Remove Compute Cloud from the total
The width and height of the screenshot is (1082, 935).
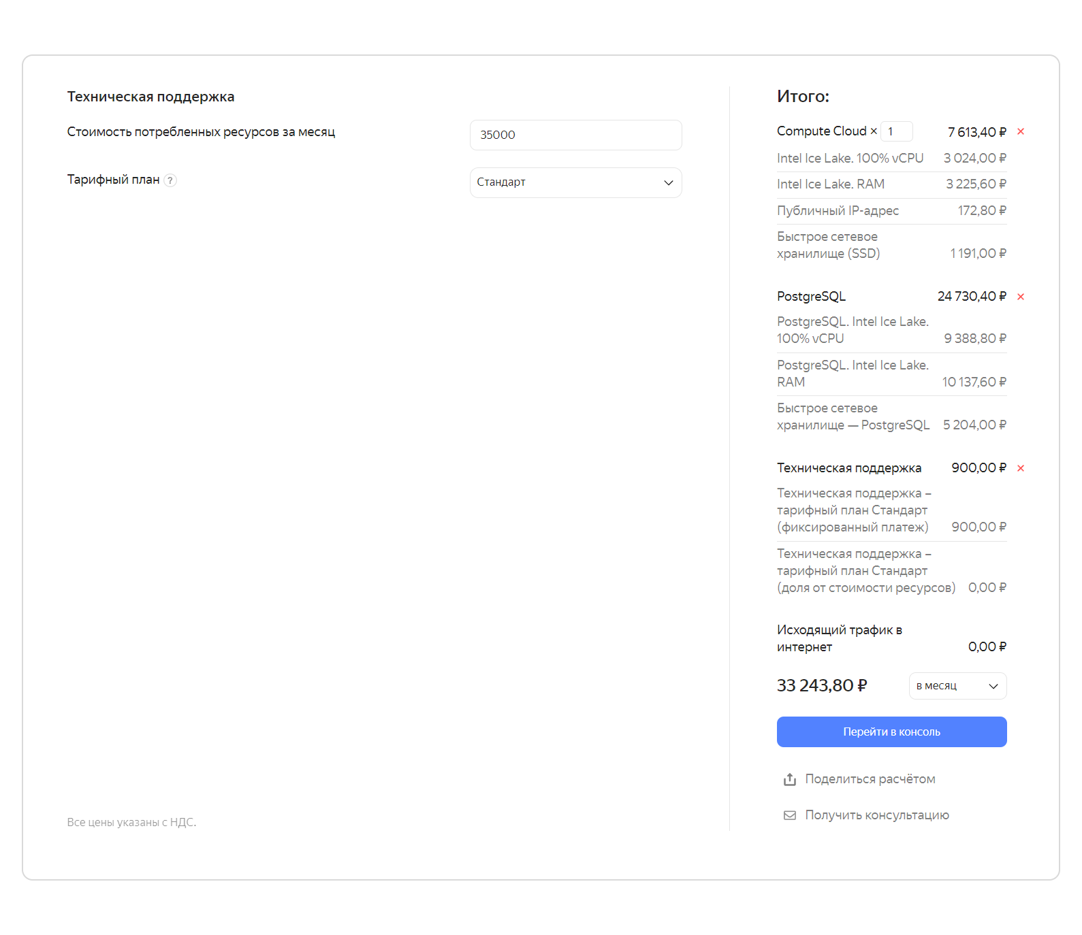pos(1020,131)
